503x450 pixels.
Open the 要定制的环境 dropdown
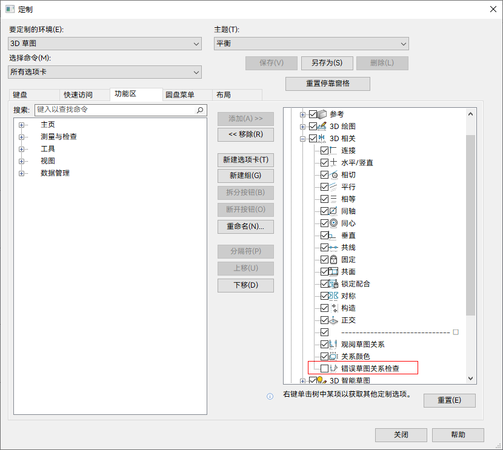(105, 44)
